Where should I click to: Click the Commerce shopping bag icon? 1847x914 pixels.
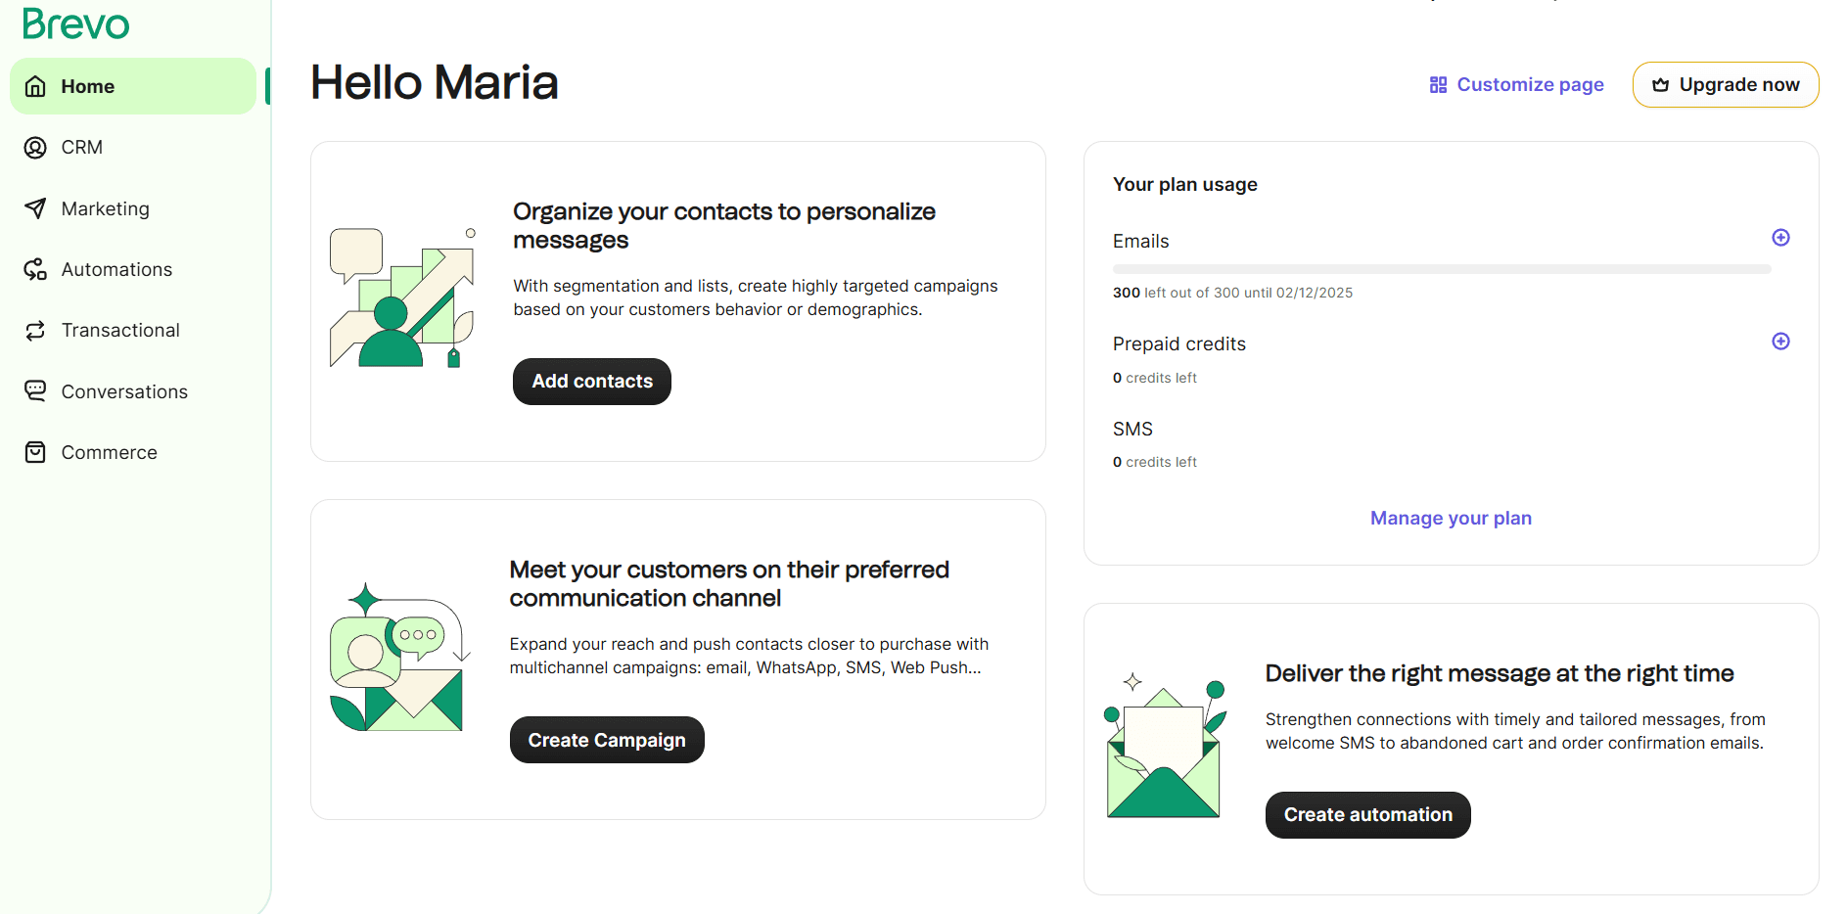35,452
